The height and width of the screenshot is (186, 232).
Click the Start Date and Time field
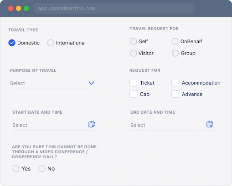pos(54,125)
